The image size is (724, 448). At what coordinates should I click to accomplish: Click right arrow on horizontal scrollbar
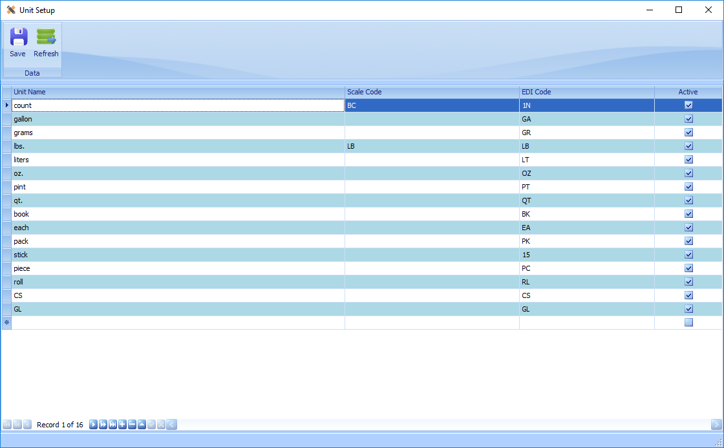pyautogui.click(x=716, y=425)
